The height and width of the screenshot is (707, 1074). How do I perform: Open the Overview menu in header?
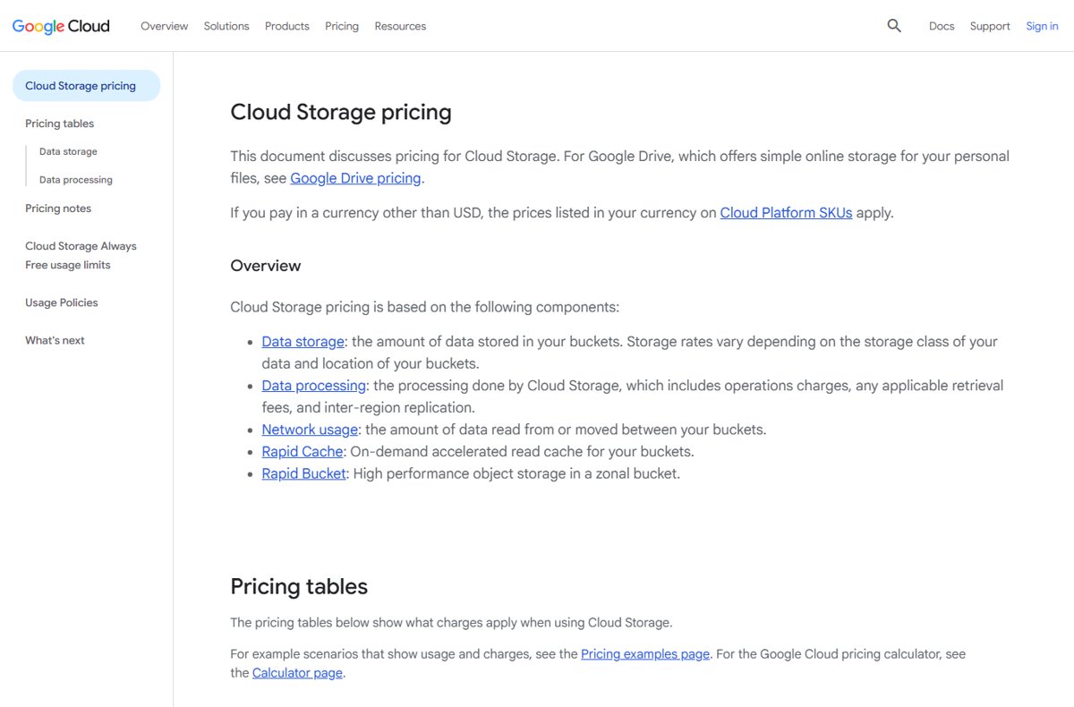pyautogui.click(x=164, y=26)
